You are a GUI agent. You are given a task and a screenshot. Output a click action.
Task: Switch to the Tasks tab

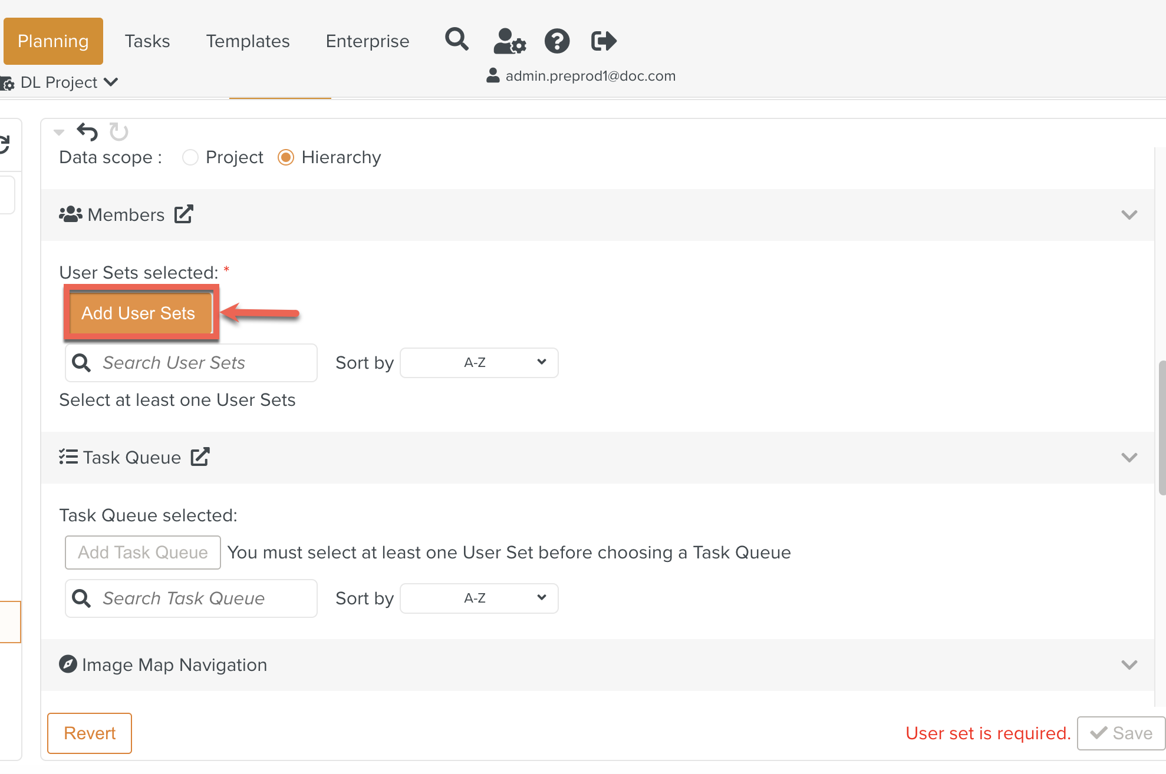[147, 41]
